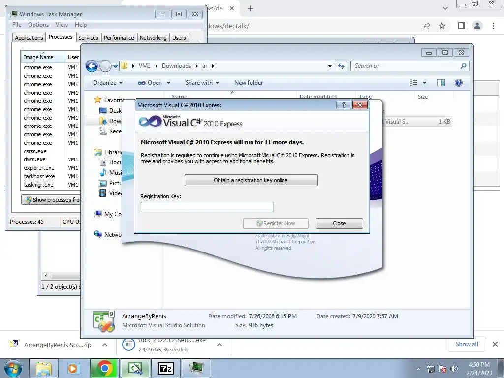
Task: Select taskmgr.exe process row
Action: [51, 185]
